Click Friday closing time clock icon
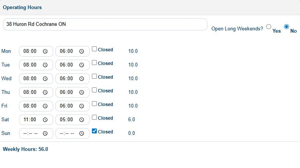Screen dimensions: 300x168 click(82, 106)
